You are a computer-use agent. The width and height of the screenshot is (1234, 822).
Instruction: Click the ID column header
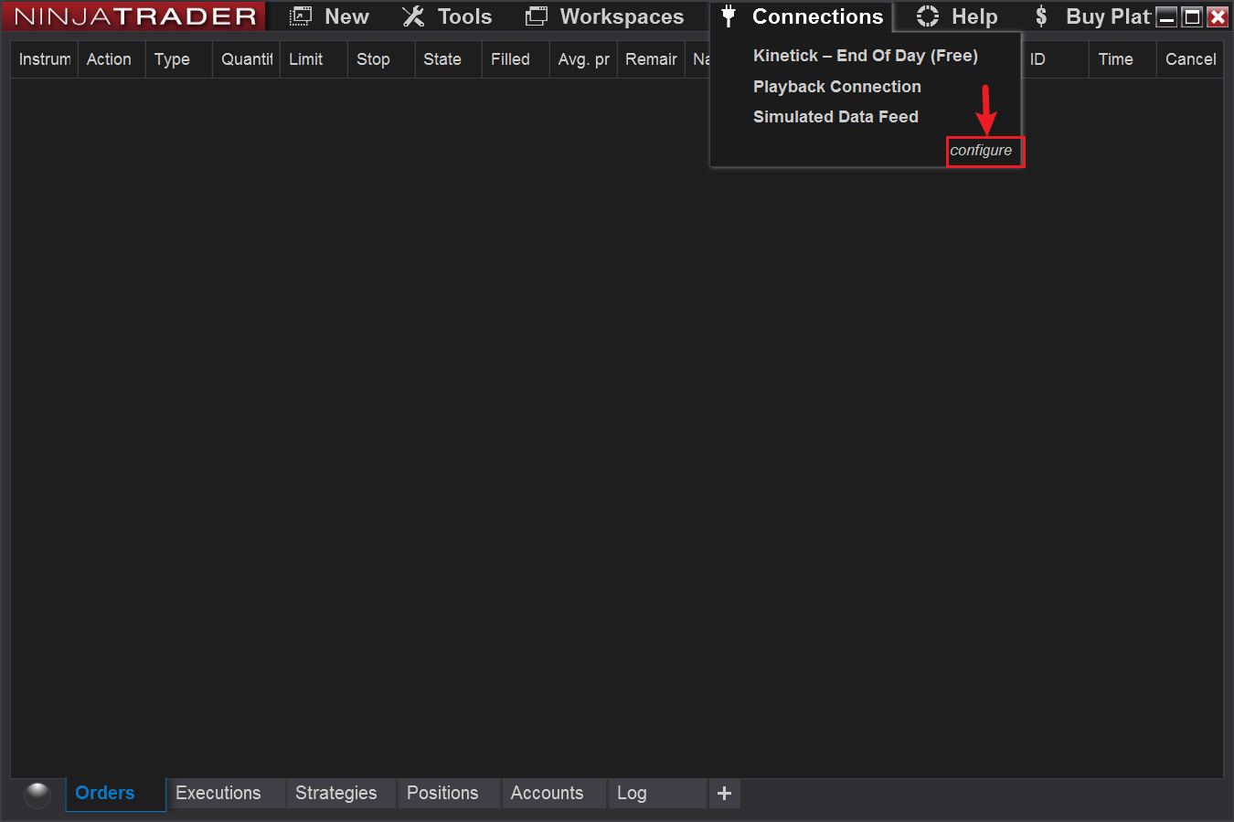tap(1055, 59)
